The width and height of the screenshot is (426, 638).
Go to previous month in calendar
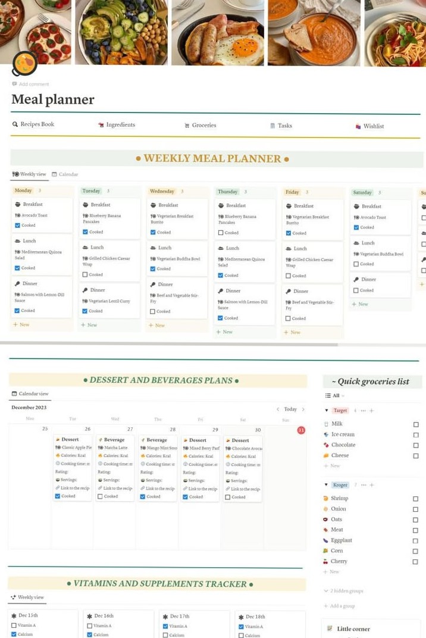tap(278, 409)
